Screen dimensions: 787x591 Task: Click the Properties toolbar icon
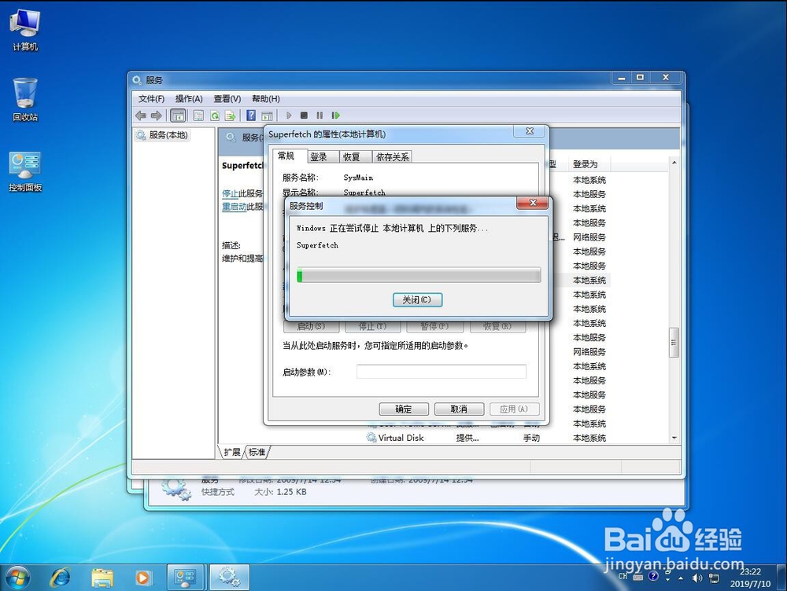pos(198,116)
